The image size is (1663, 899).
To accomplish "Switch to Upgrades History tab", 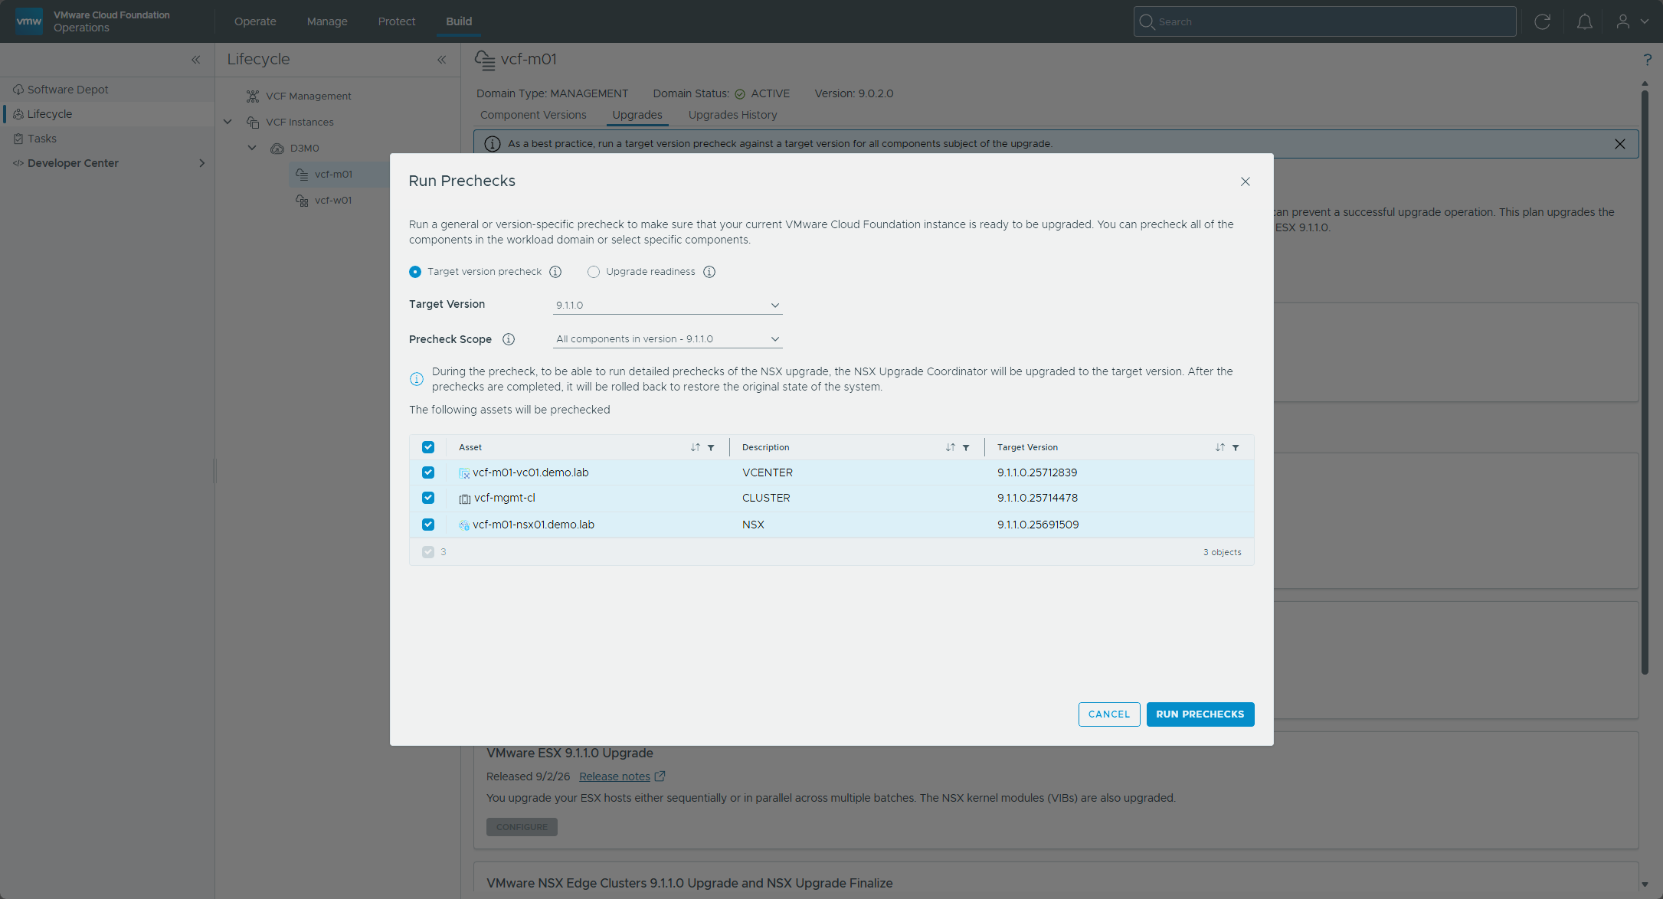I will 732,115.
